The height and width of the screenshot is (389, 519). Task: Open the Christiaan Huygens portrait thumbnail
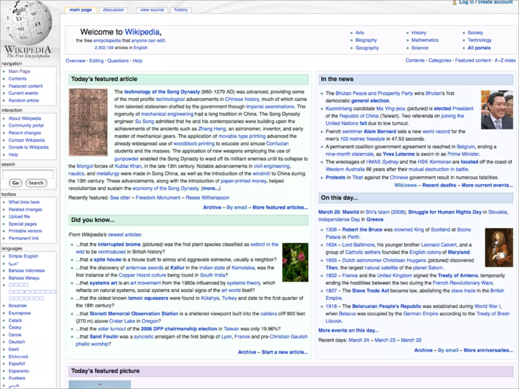point(499,247)
